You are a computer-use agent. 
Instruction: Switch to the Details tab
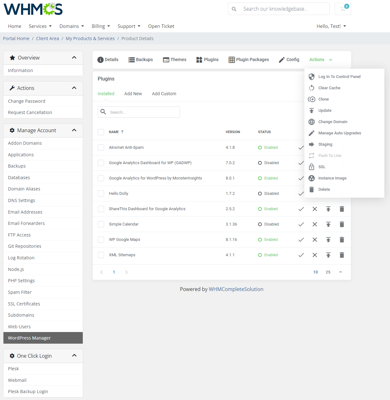pyautogui.click(x=108, y=60)
